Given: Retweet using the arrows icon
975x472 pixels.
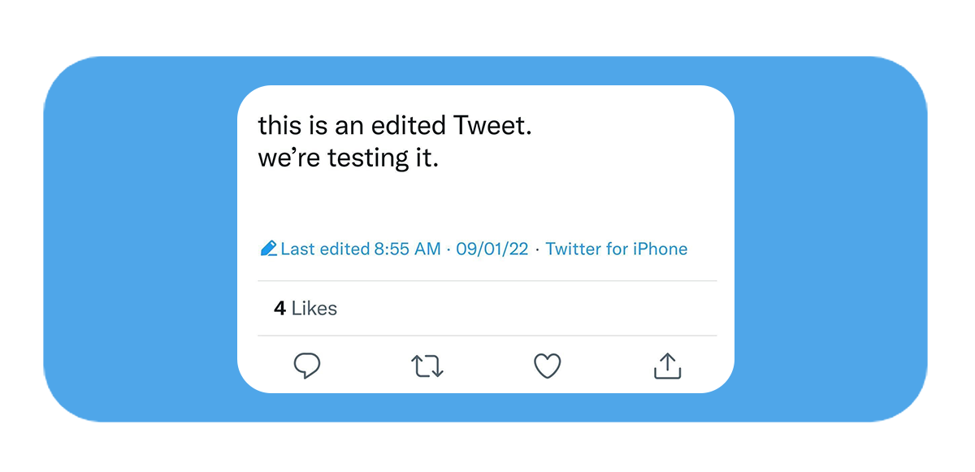Looking at the screenshot, I should 427,366.
